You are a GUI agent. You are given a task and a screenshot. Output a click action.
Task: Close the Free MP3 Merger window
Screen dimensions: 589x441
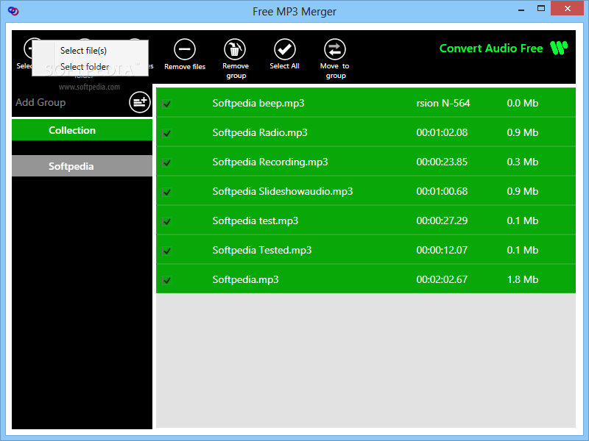coord(567,8)
